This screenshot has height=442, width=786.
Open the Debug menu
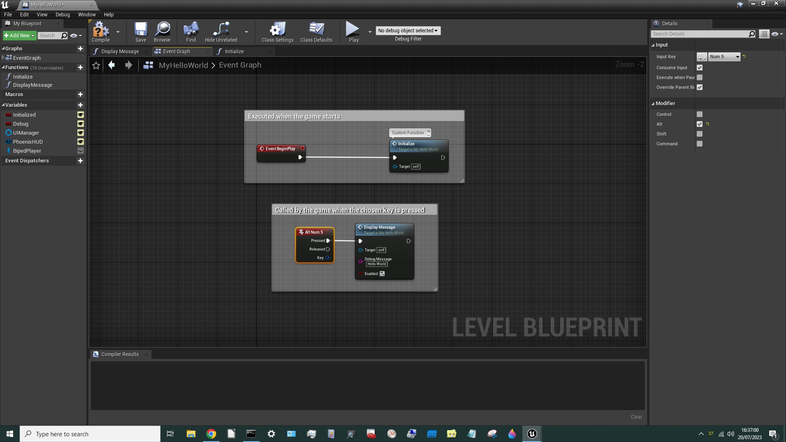coord(63,15)
